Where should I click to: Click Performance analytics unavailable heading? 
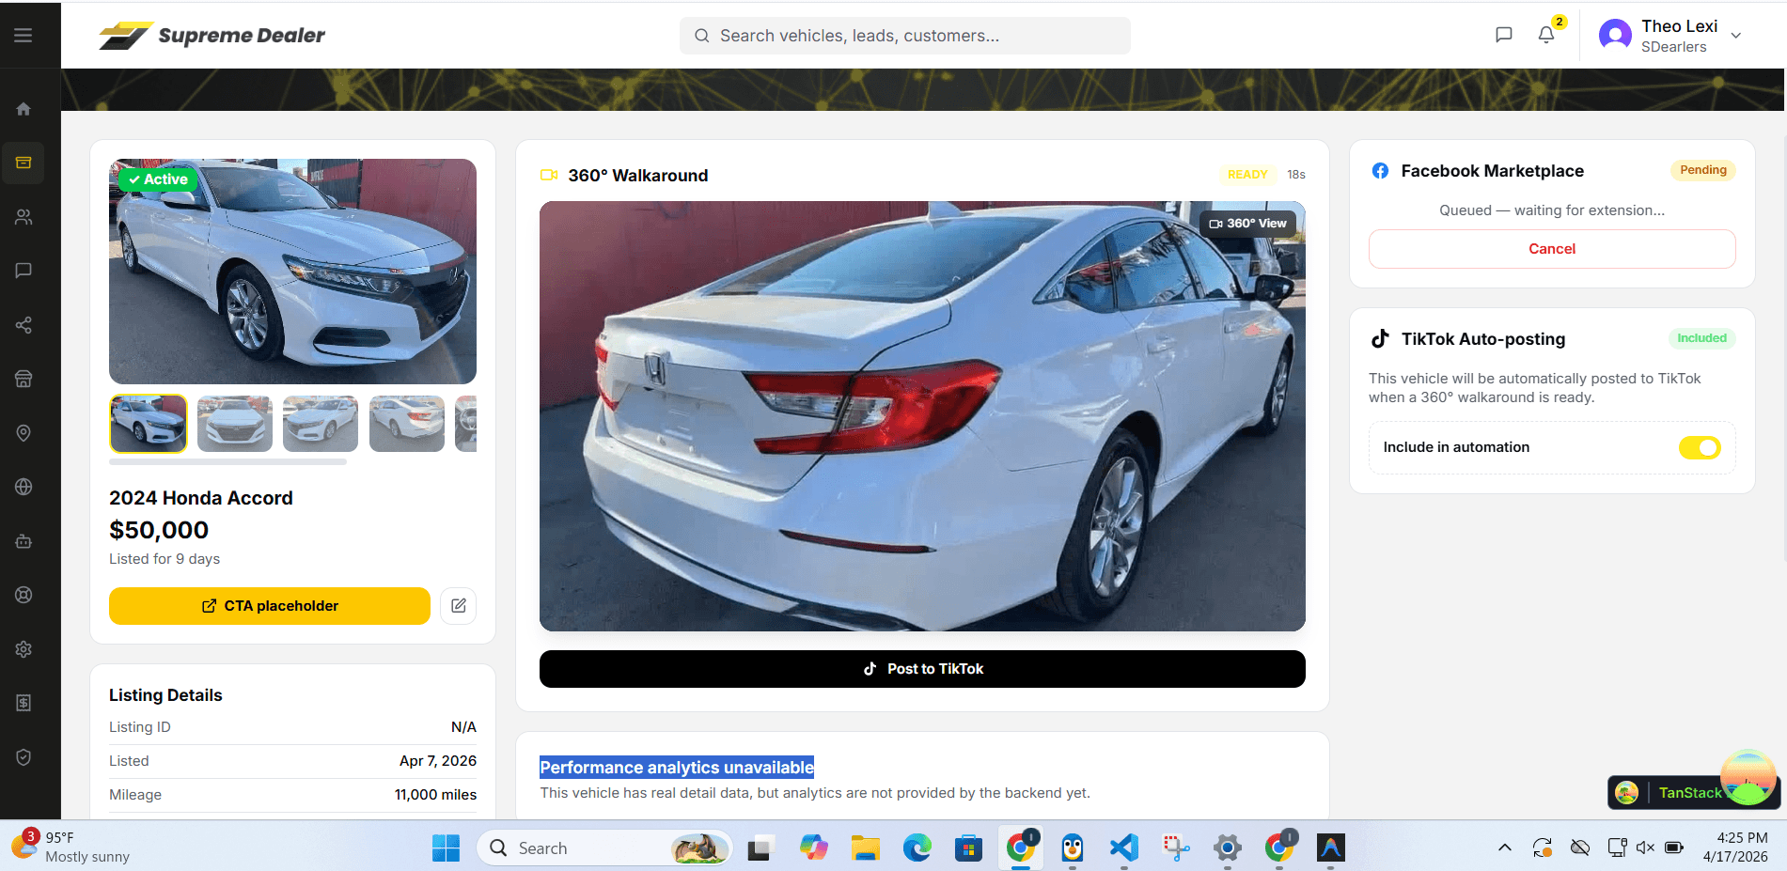677,768
